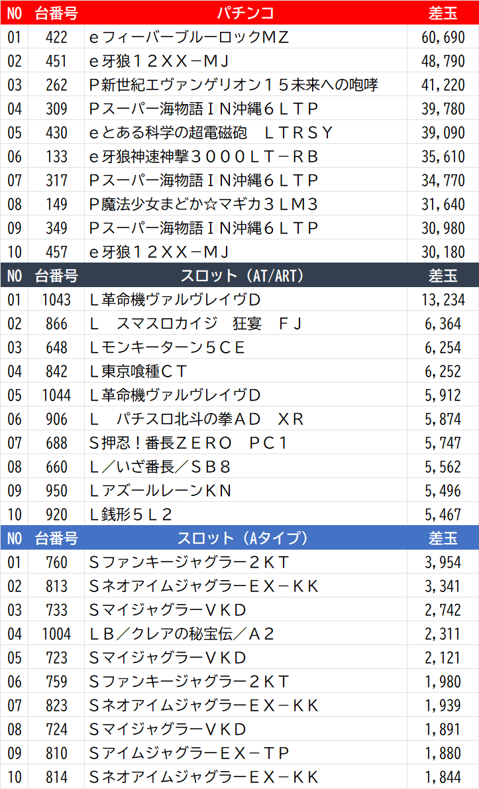479x789 pixels.
Task: Click machine number 457
Action: coord(56,252)
